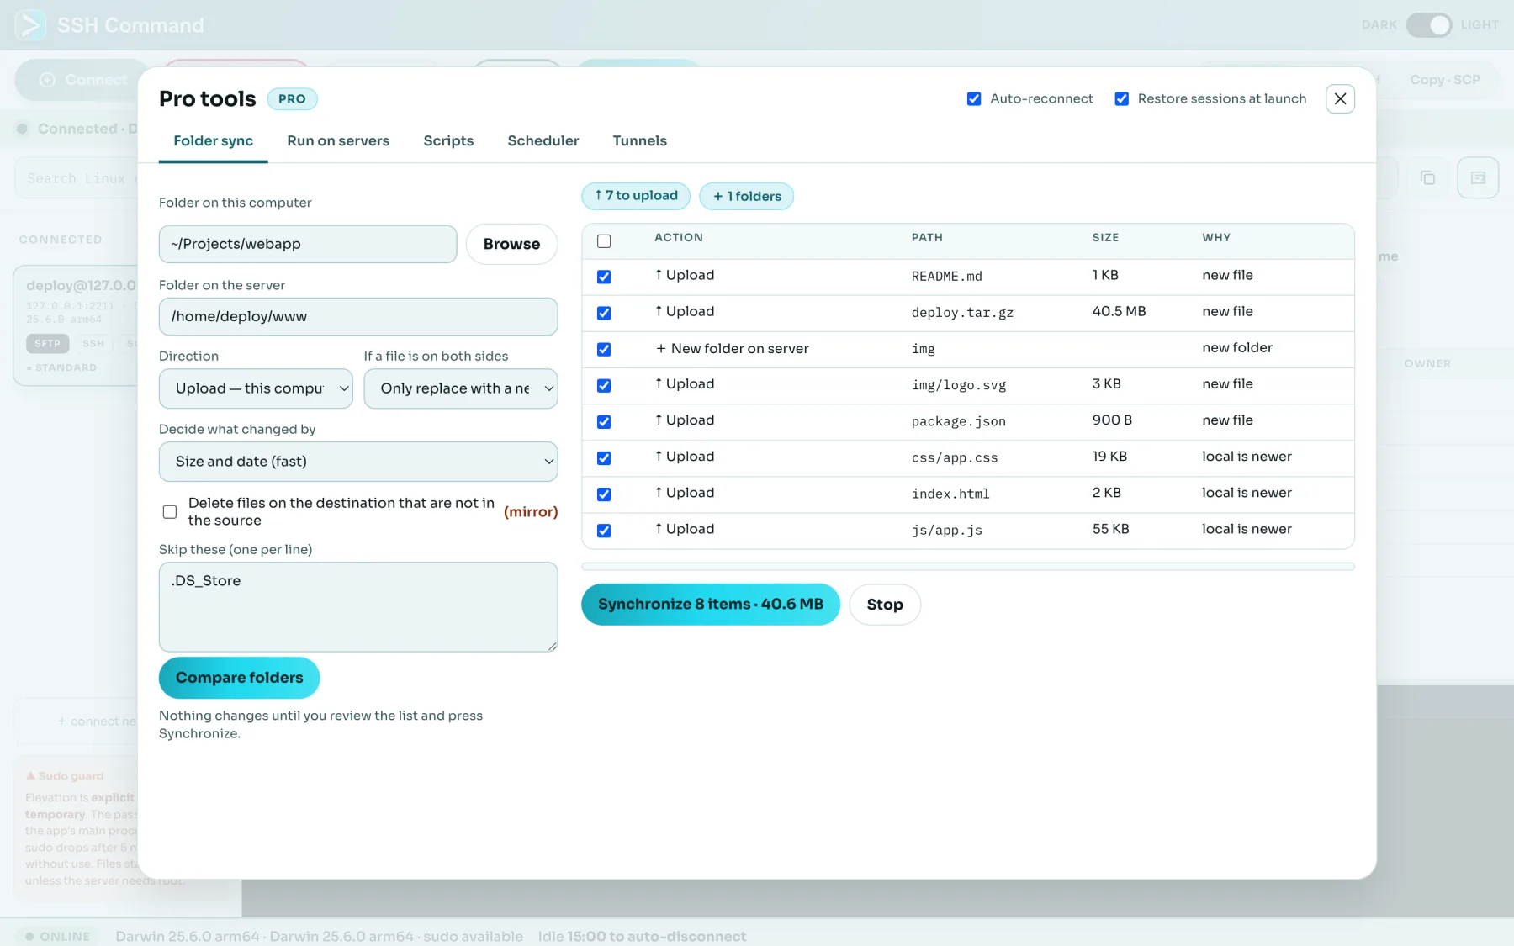The image size is (1514, 946).
Task: Click the copy icon in the background window
Action: click(x=1427, y=177)
